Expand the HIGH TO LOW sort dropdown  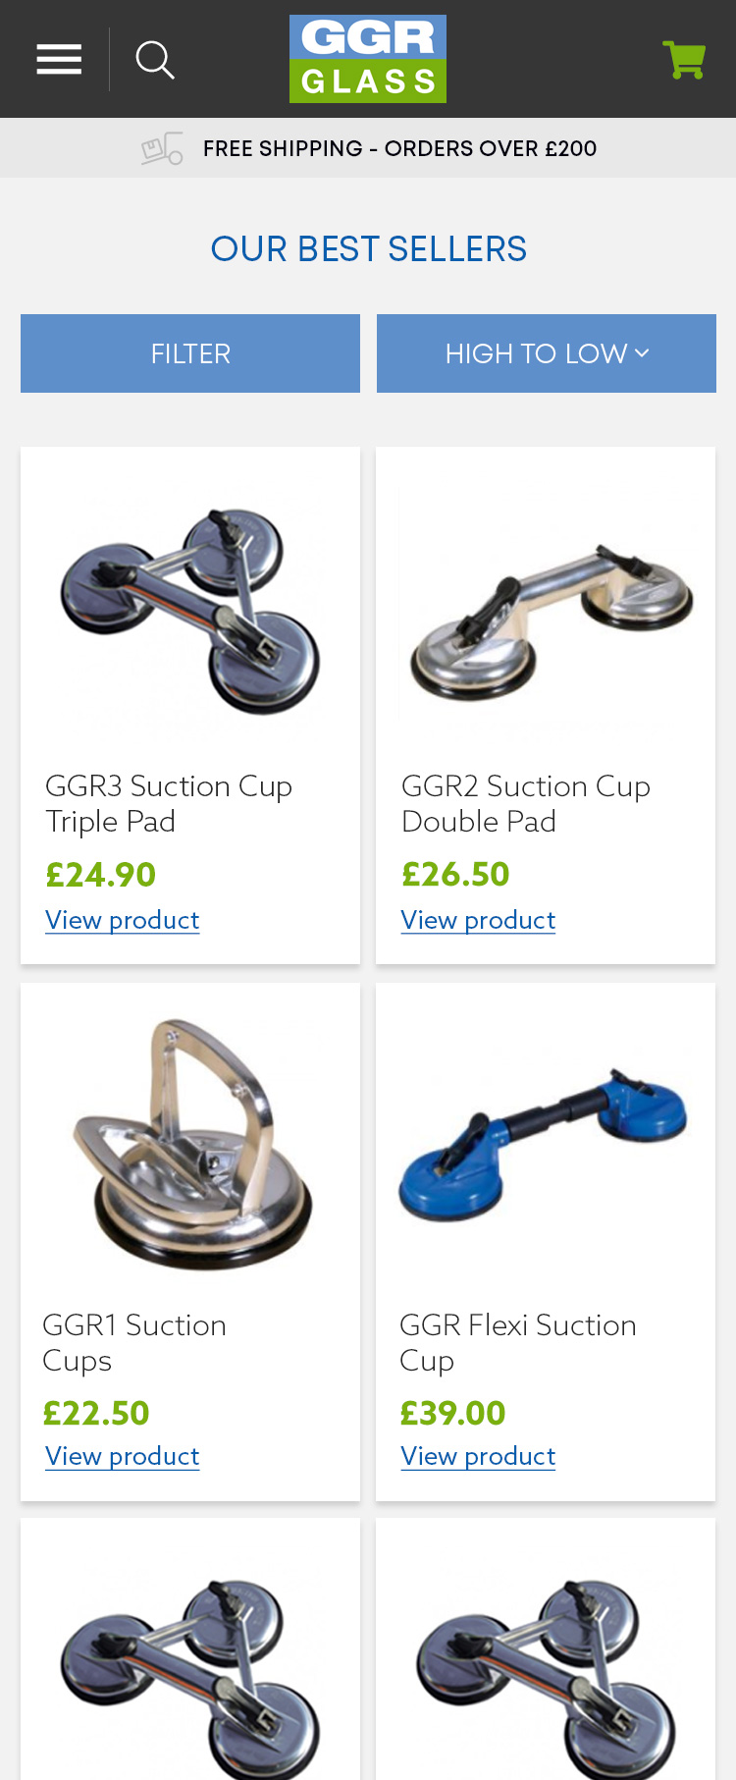pyautogui.click(x=547, y=353)
